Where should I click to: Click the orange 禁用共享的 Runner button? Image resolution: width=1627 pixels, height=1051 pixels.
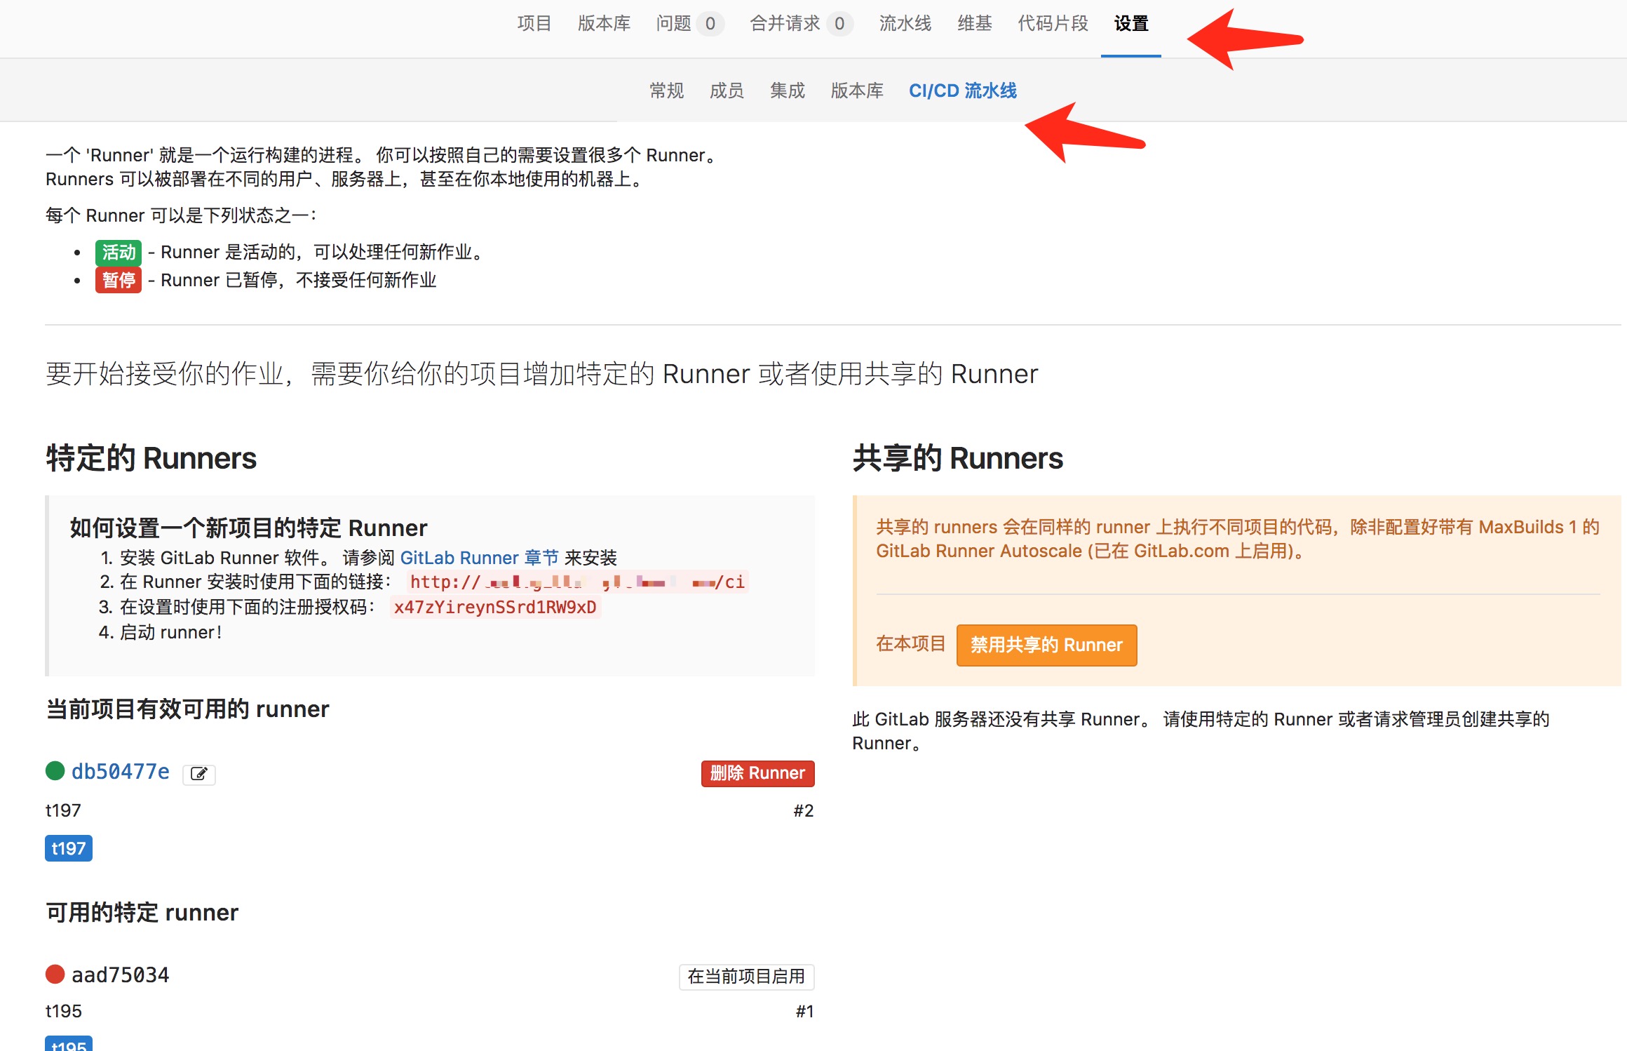pos(1046,645)
